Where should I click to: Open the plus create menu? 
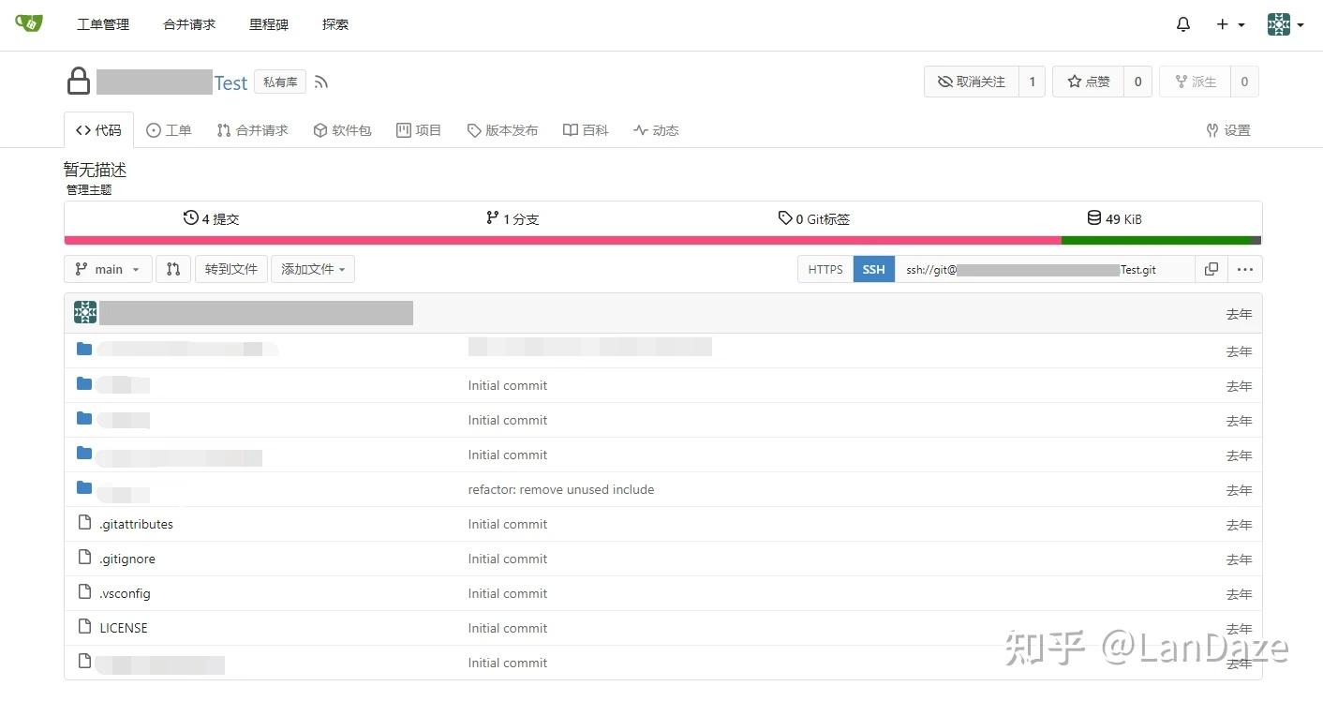point(1230,24)
